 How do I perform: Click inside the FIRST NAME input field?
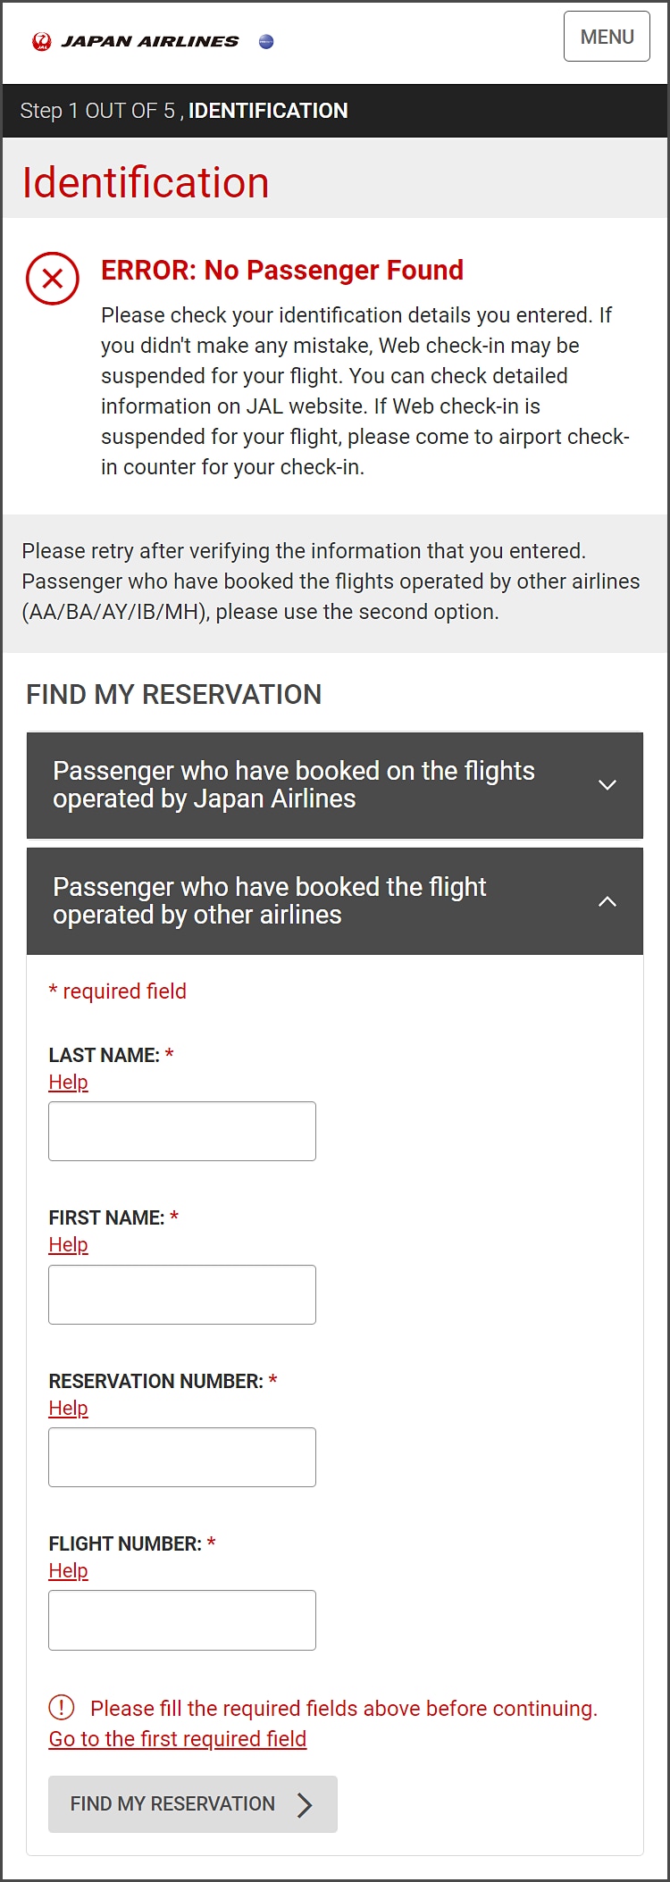tap(181, 1293)
